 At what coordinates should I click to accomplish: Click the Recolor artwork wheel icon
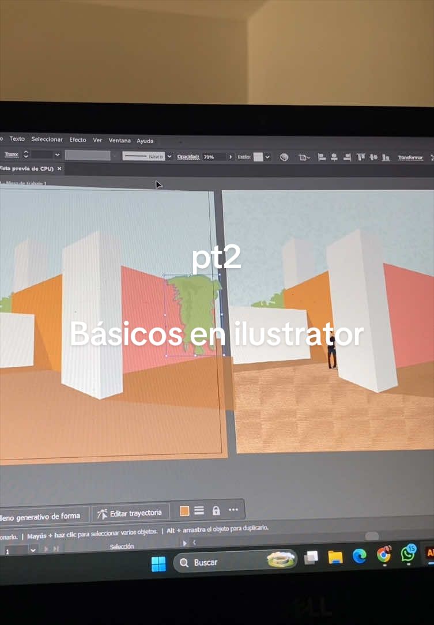(284, 157)
